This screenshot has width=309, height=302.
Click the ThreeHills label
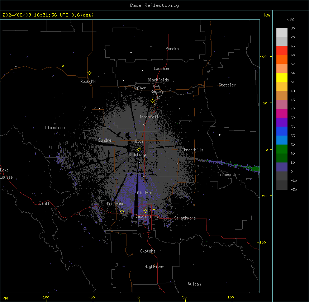[192, 150]
